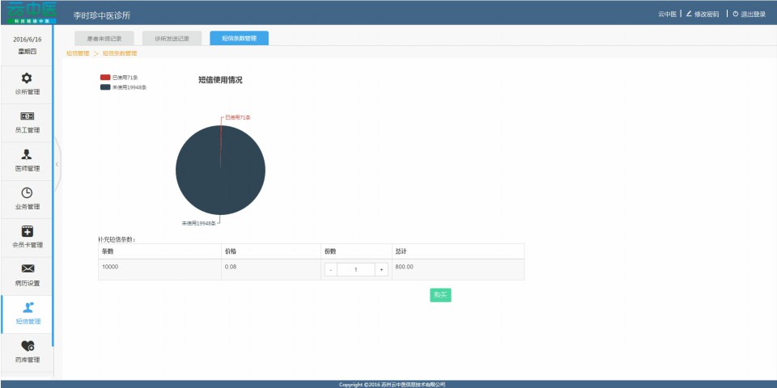Open 员工管理 from the sidebar
Image resolution: width=777 pixels, height=388 pixels.
(27, 116)
